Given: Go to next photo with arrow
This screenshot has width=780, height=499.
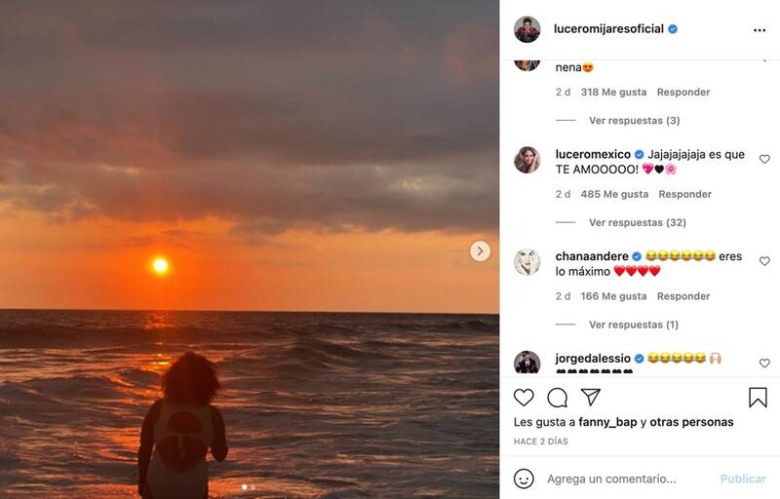Looking at the screenshot, I should click(x=480, y=251).
